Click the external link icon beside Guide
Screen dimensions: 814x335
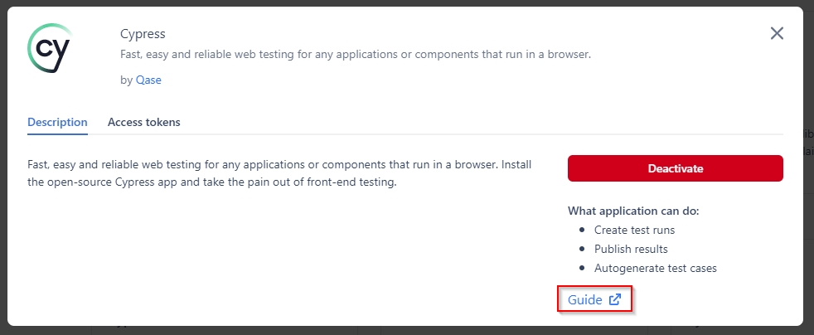pos(615,300)
